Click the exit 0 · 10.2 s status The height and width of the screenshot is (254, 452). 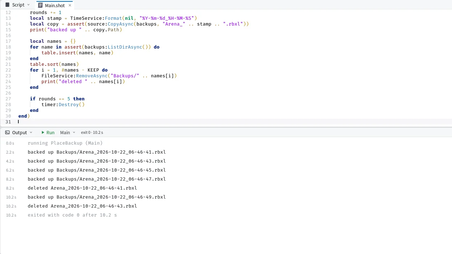click(x=92, y=132)
